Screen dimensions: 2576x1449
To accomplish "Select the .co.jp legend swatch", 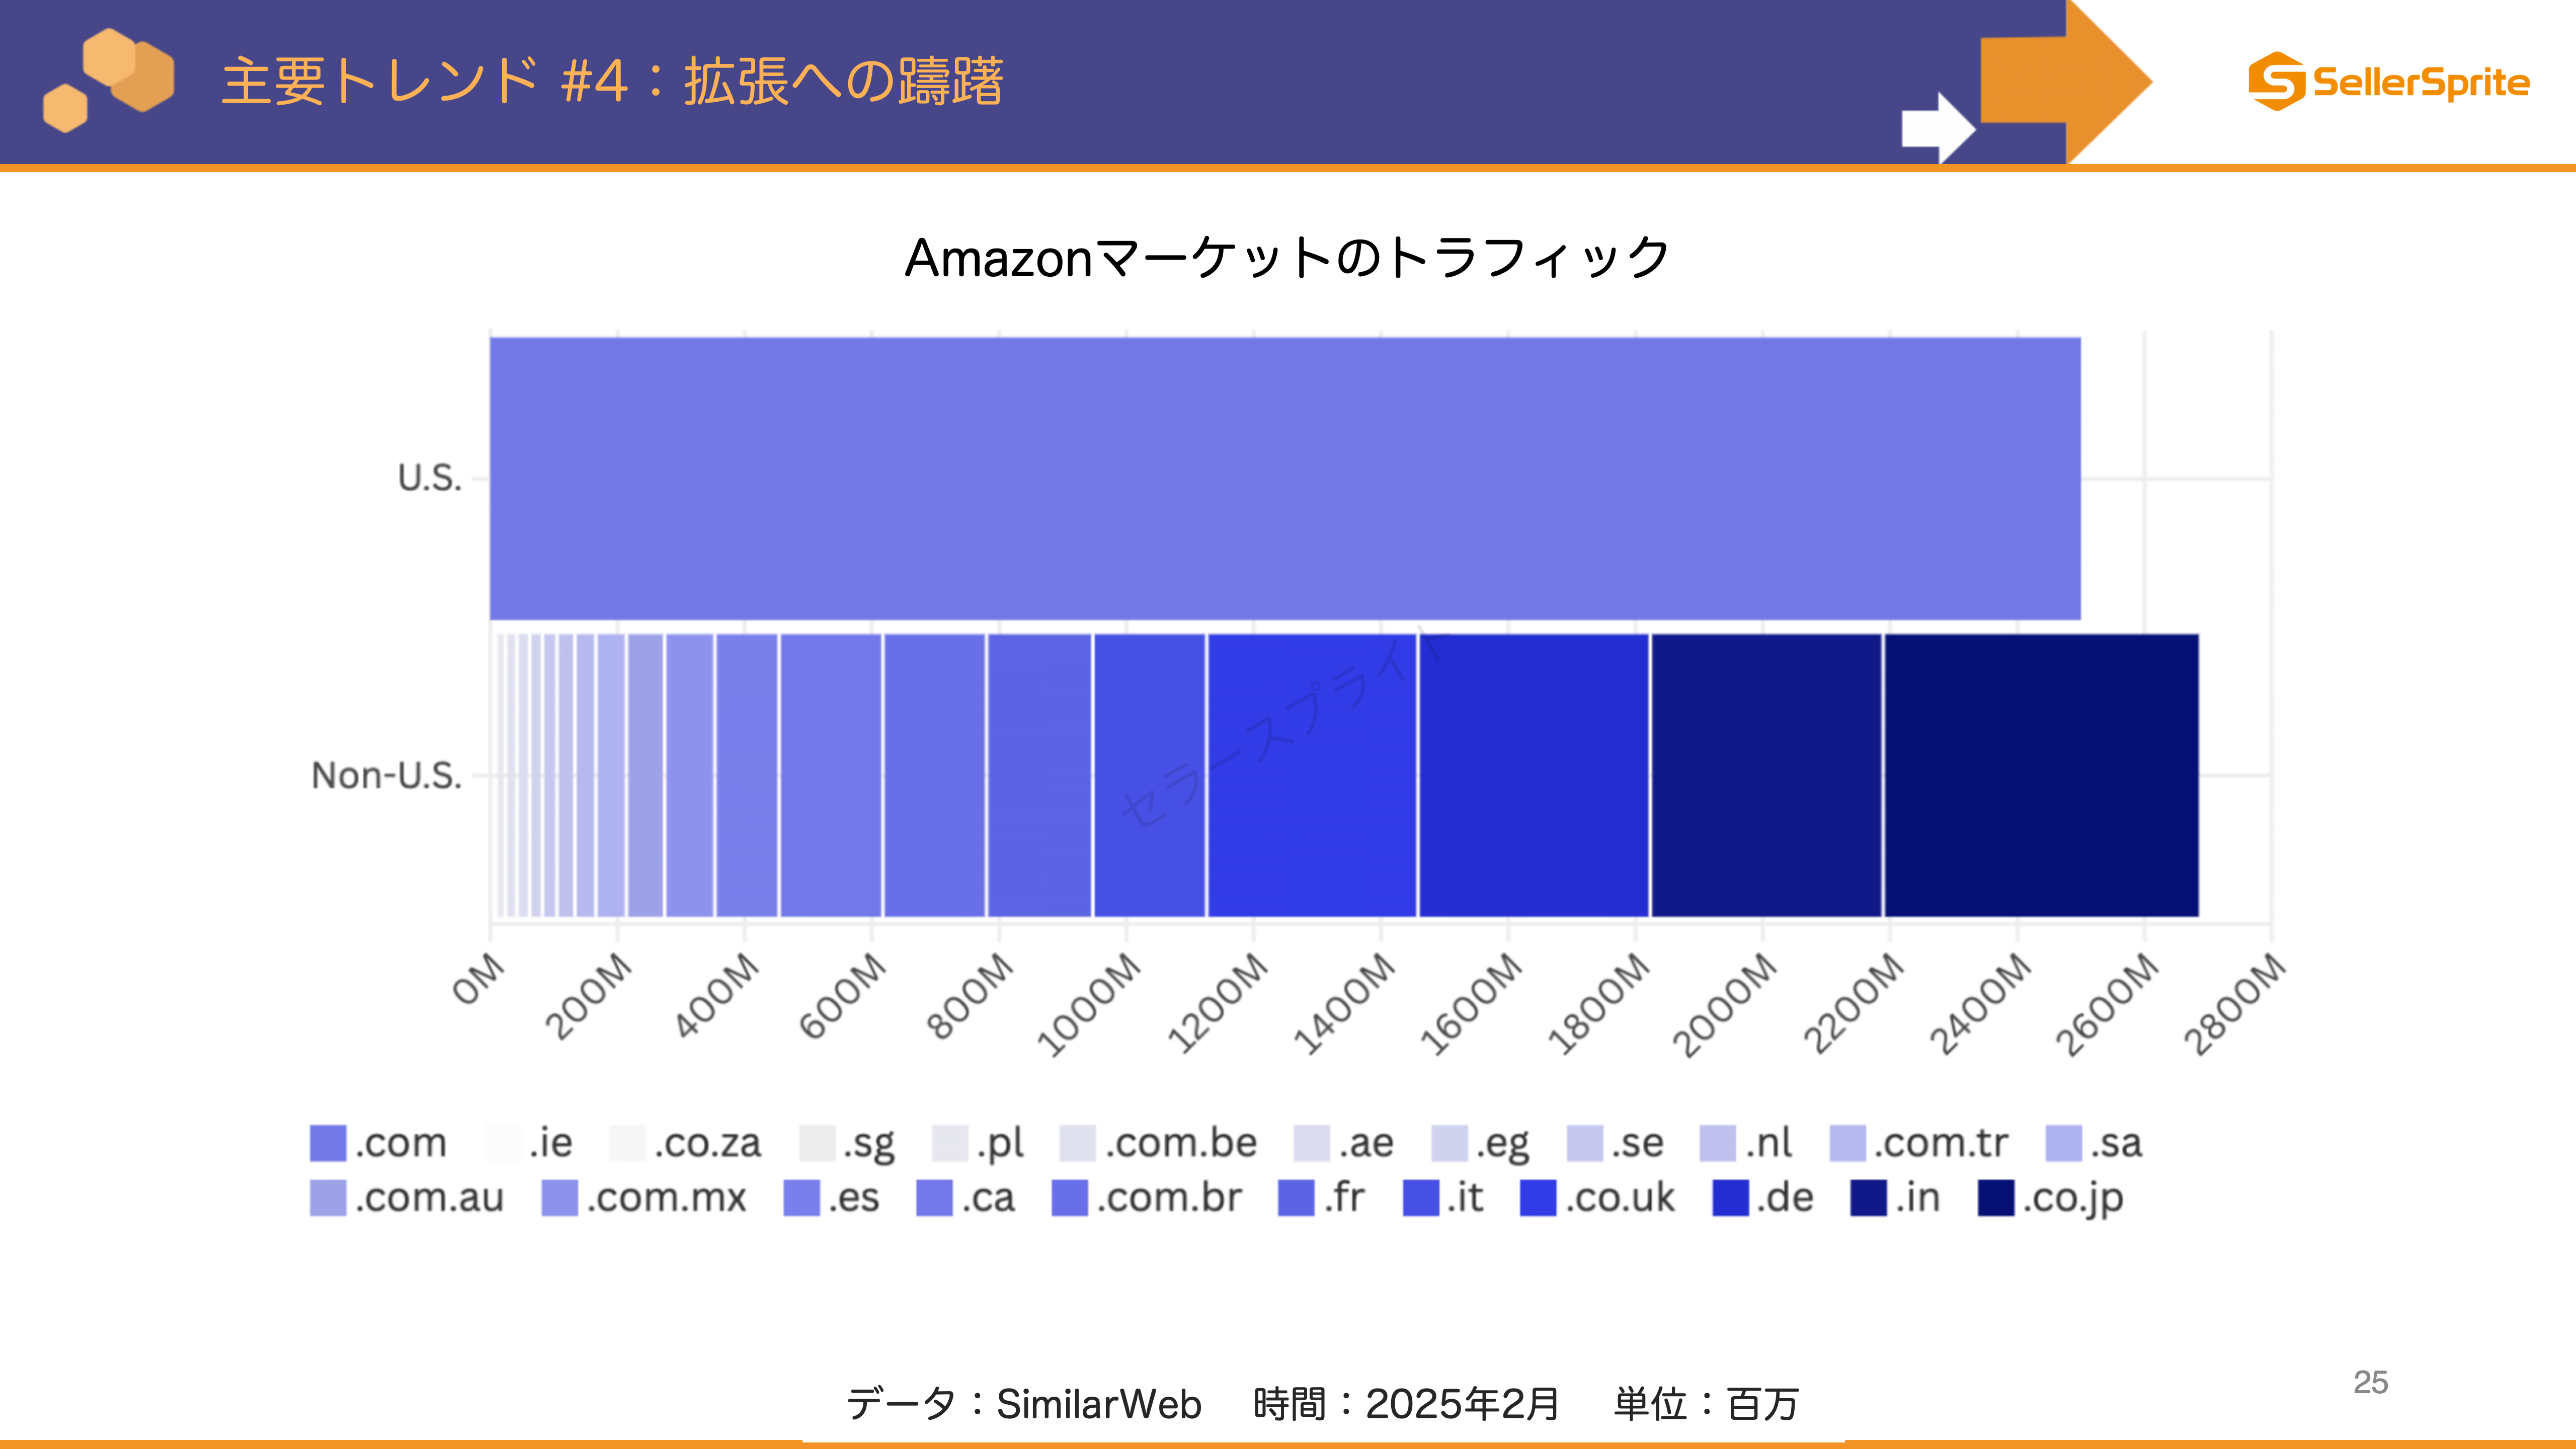I will point(1996,1198).
